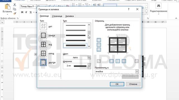Screen dimensions: 179x100
Task: Click the increase indent icon
Action: pyautogui.click(x=99, y=5)
